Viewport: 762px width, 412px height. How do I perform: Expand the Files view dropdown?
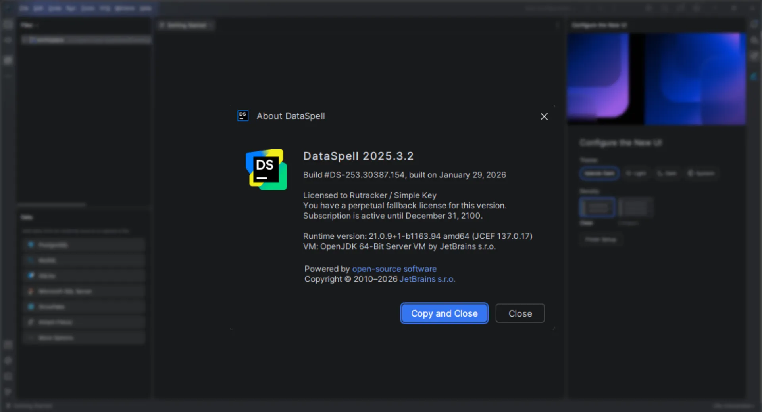29,25
